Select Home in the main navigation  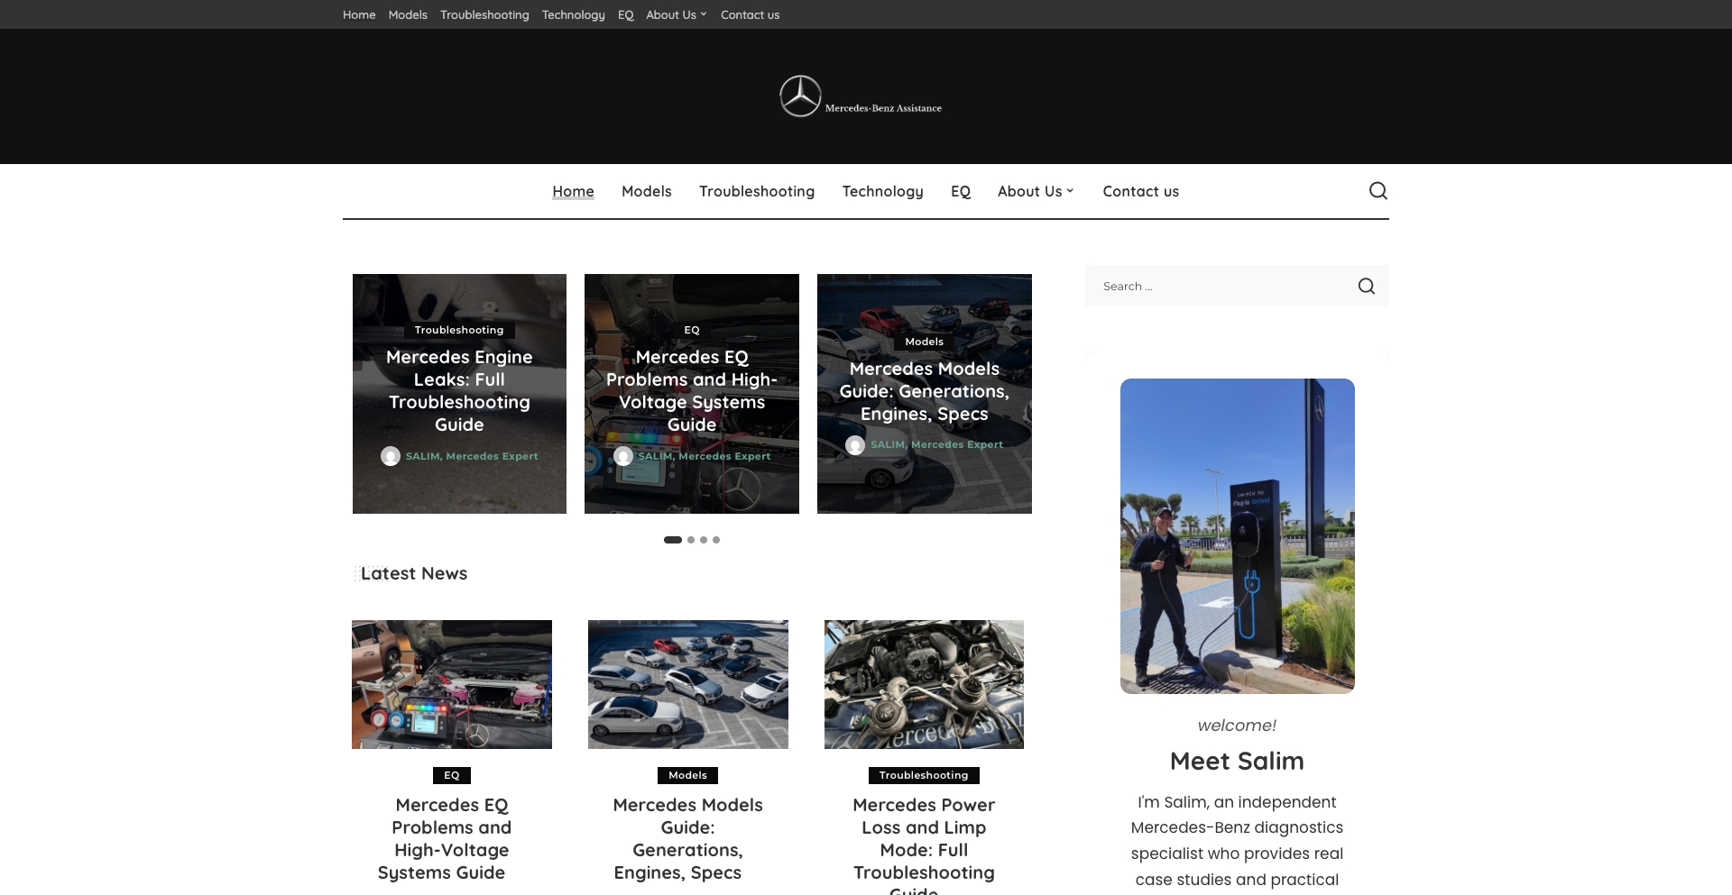[573, 191]
